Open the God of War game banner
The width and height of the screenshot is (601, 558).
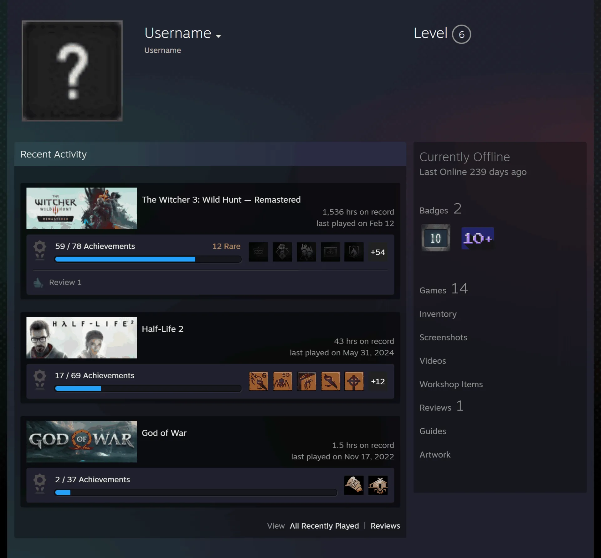pos(82,442)
